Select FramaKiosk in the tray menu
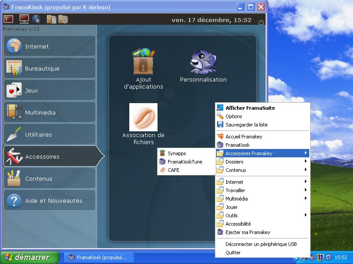Image resolution: width=353 pixels, height=264 pixels. 263,145
